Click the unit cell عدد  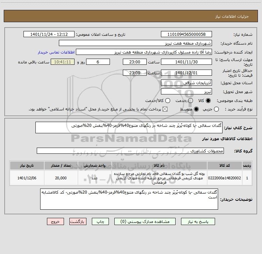[95, 178]
